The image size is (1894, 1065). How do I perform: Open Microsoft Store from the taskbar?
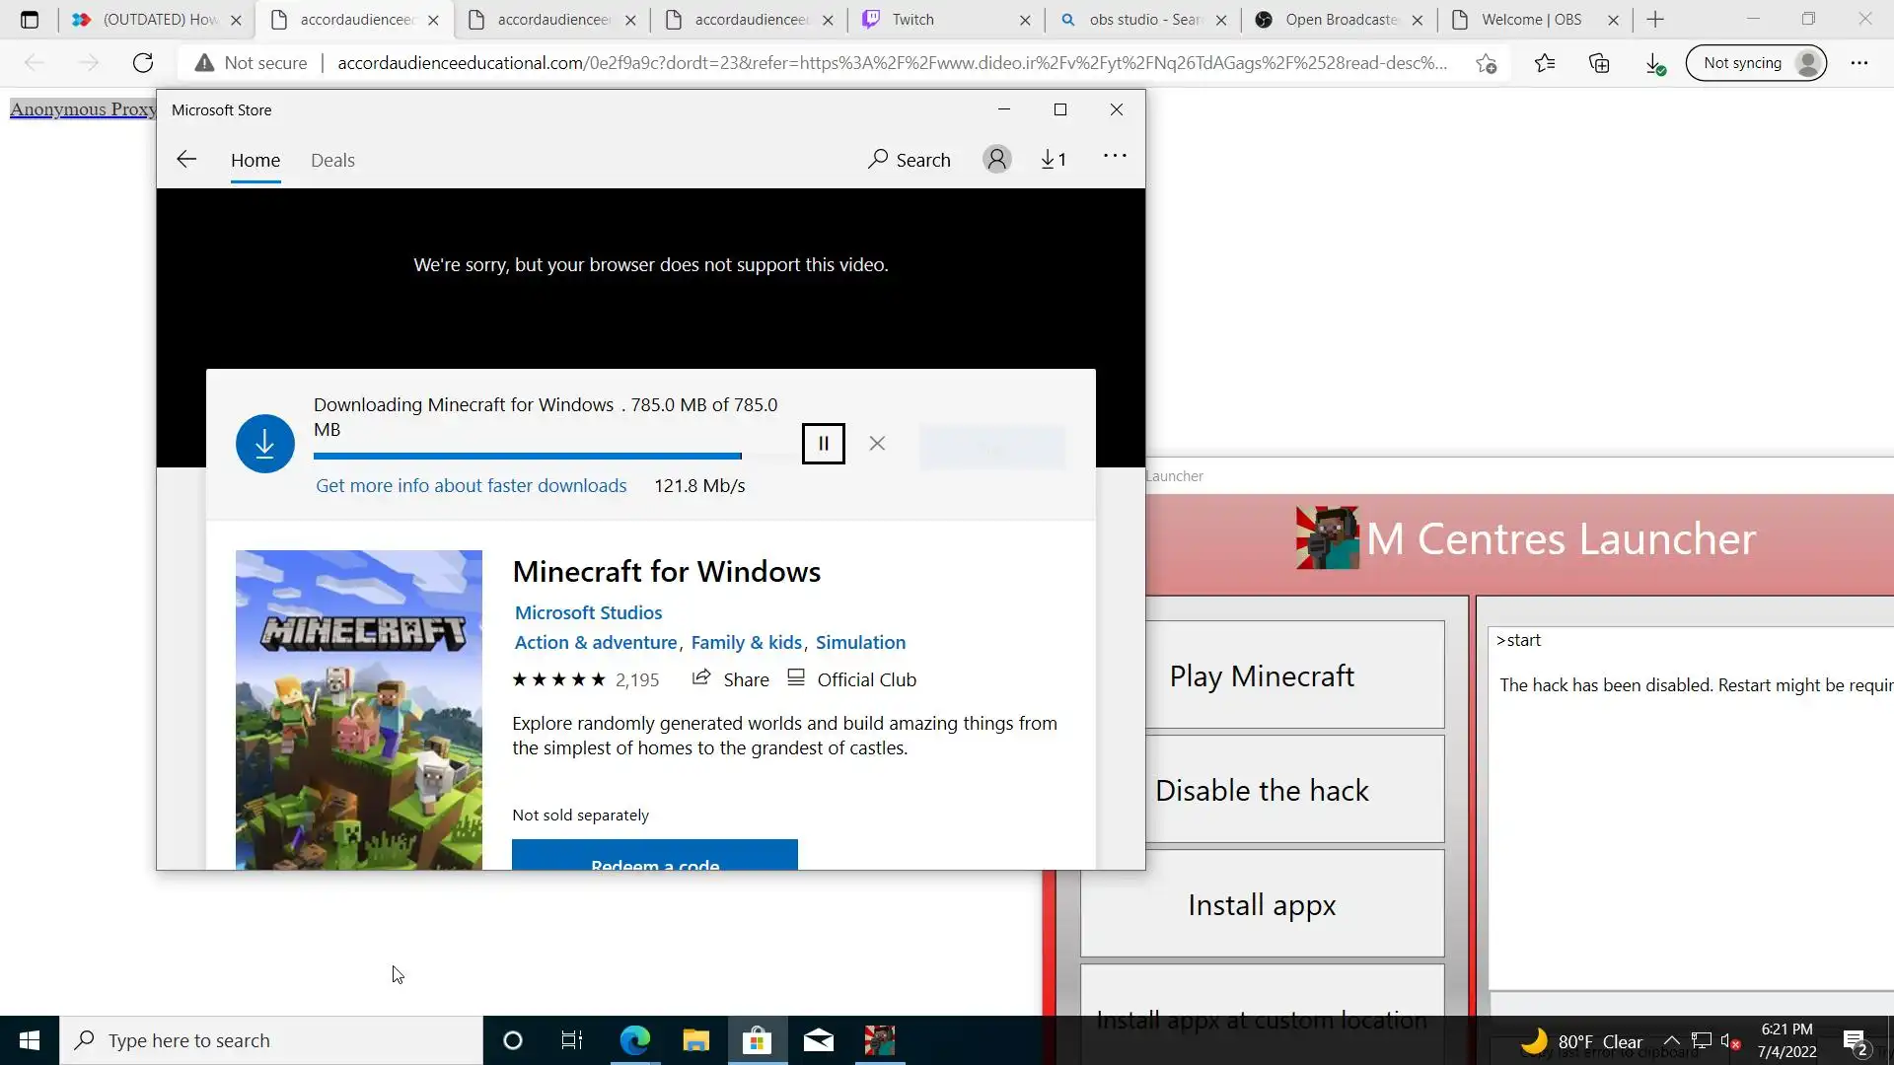[x=757, y=1040]
